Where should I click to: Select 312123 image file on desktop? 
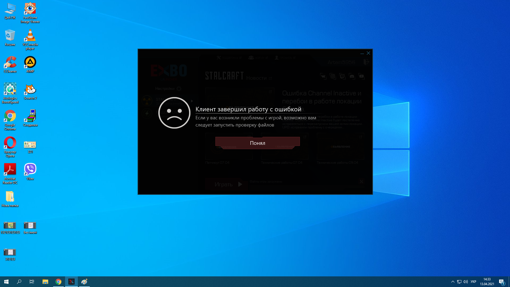tap(10, 255)
